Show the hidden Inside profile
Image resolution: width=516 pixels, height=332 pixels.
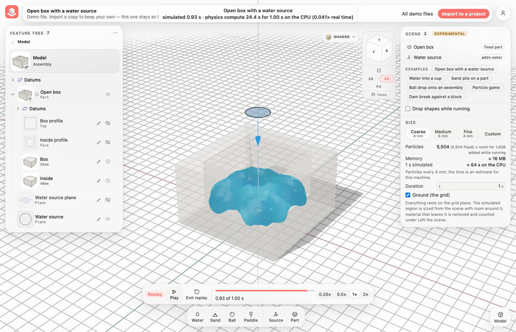(x=108, y=142)
